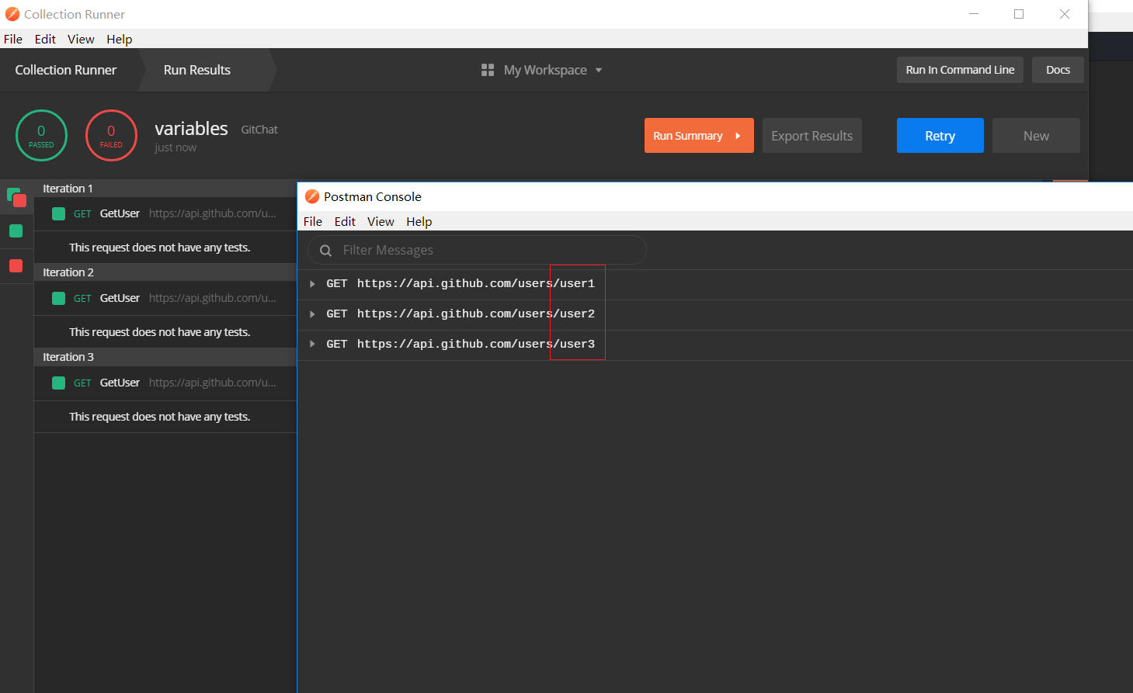This screenshot has width=1133, height=693.
Task: Click the users/user1 URL in console
Action: point(476,284)
